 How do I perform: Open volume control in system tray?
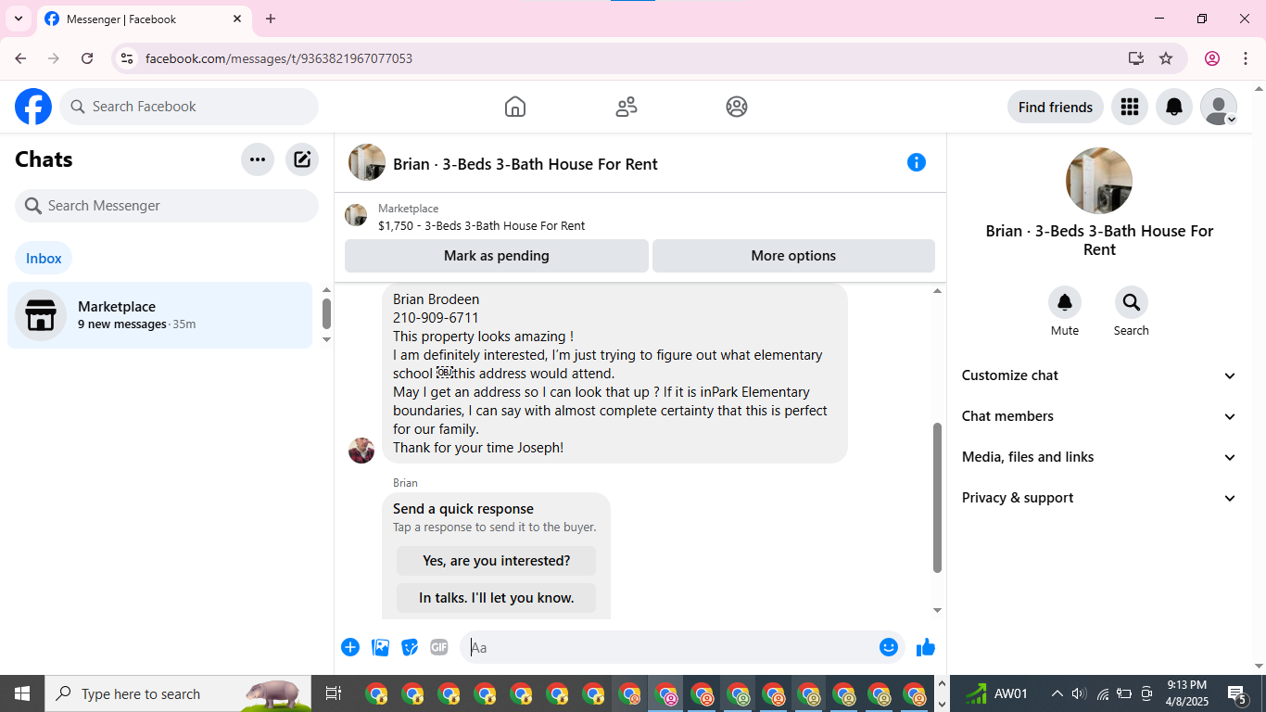point(1079,693)
